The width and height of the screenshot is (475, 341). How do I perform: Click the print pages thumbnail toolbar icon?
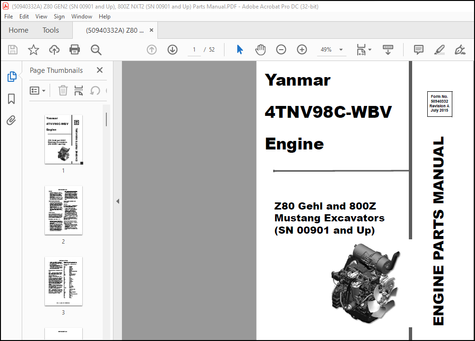click(x=79, y=90)
